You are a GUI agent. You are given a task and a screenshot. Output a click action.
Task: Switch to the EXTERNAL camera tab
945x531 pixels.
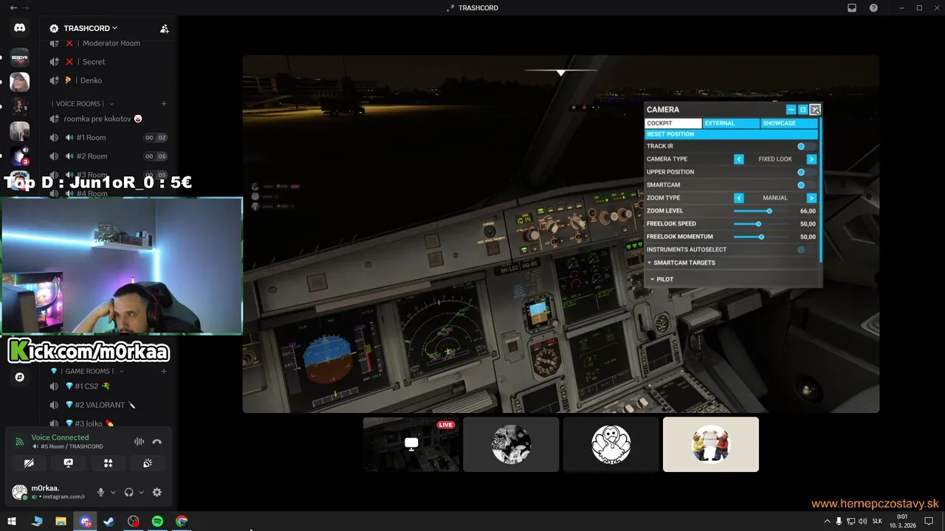click(731, 123)
